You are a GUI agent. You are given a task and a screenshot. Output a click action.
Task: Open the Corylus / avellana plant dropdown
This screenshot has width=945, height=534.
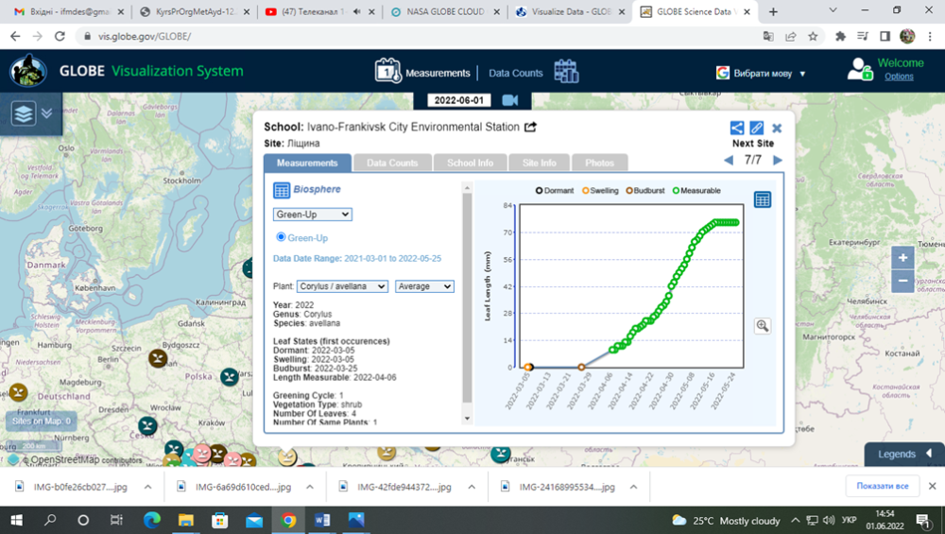click(x=342, y=286)
